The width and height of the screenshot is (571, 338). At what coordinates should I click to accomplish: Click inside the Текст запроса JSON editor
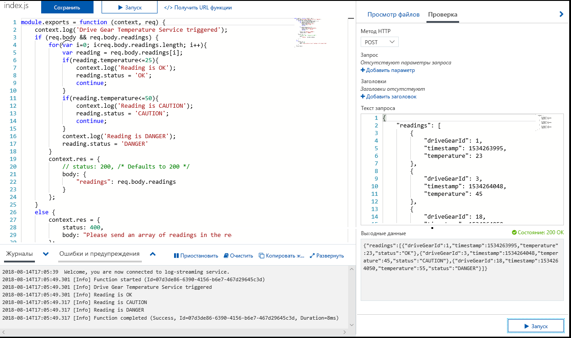tap(461, 169)
